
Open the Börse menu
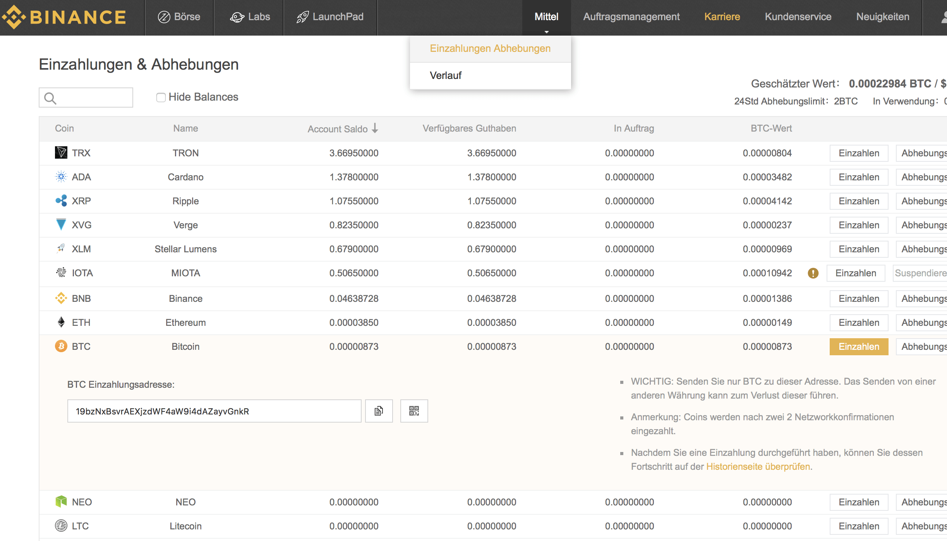(179, 17)
